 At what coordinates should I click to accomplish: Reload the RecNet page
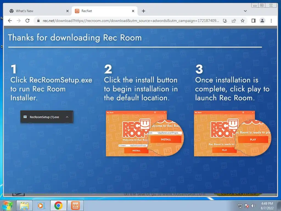[27, 21]
